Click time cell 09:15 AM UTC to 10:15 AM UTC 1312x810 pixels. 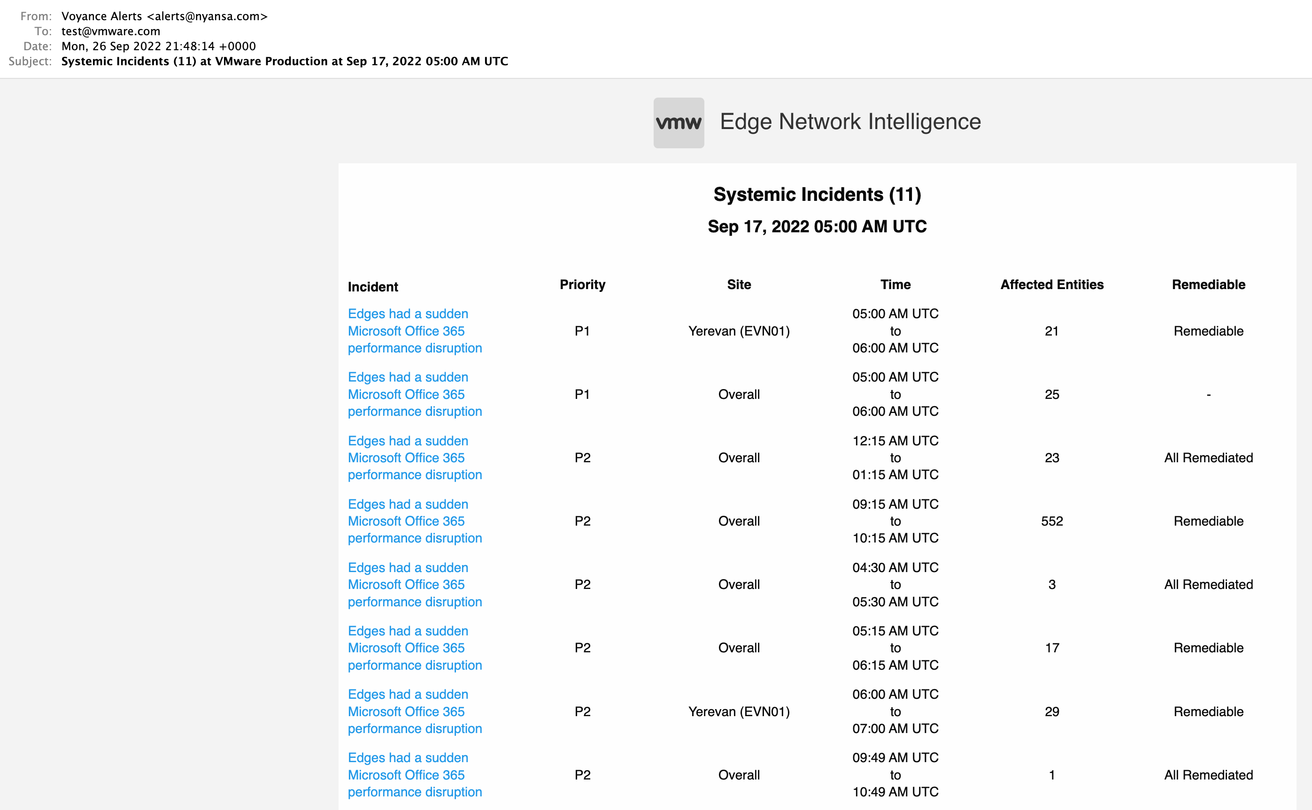[895, 521]
